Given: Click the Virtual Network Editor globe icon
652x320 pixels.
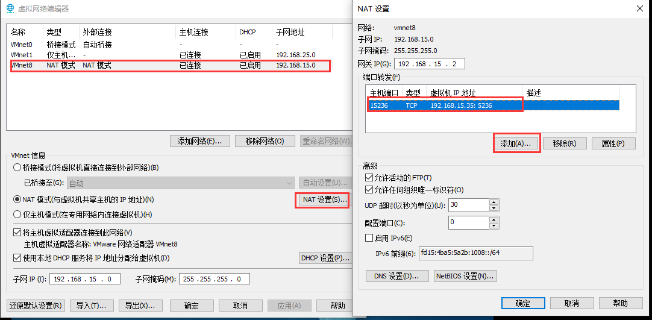Looking at the screenshot, I should [10, 8].
